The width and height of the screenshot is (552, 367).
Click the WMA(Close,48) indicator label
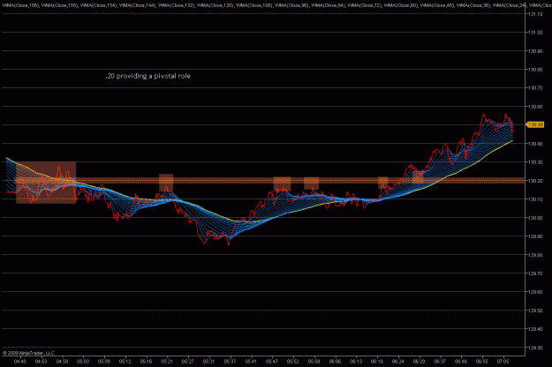(438, 5)
